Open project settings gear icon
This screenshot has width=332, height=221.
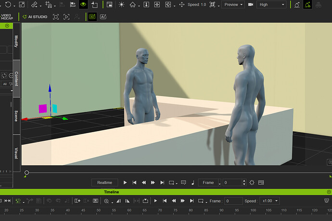coord(252,183)
